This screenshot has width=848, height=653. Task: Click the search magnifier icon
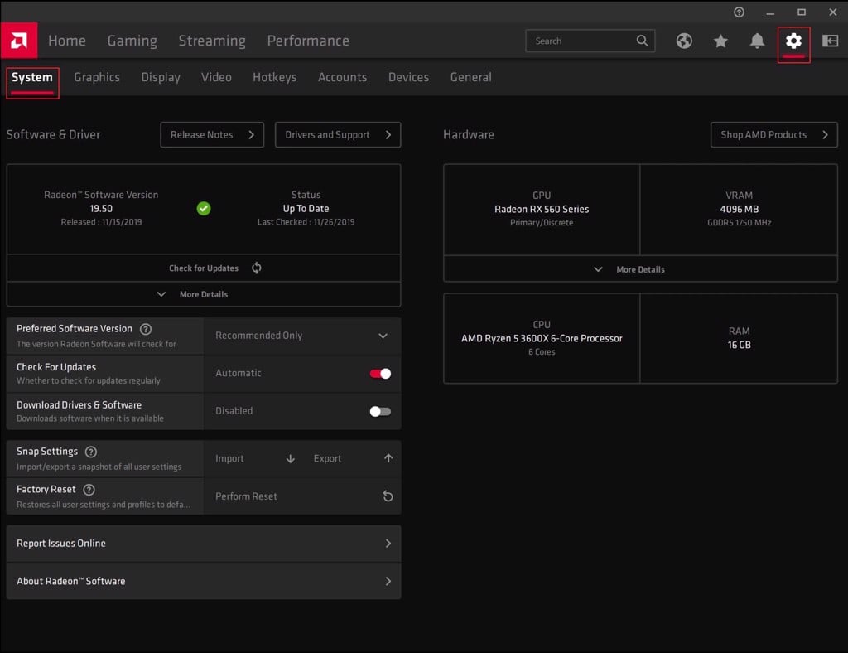(642, 41)
